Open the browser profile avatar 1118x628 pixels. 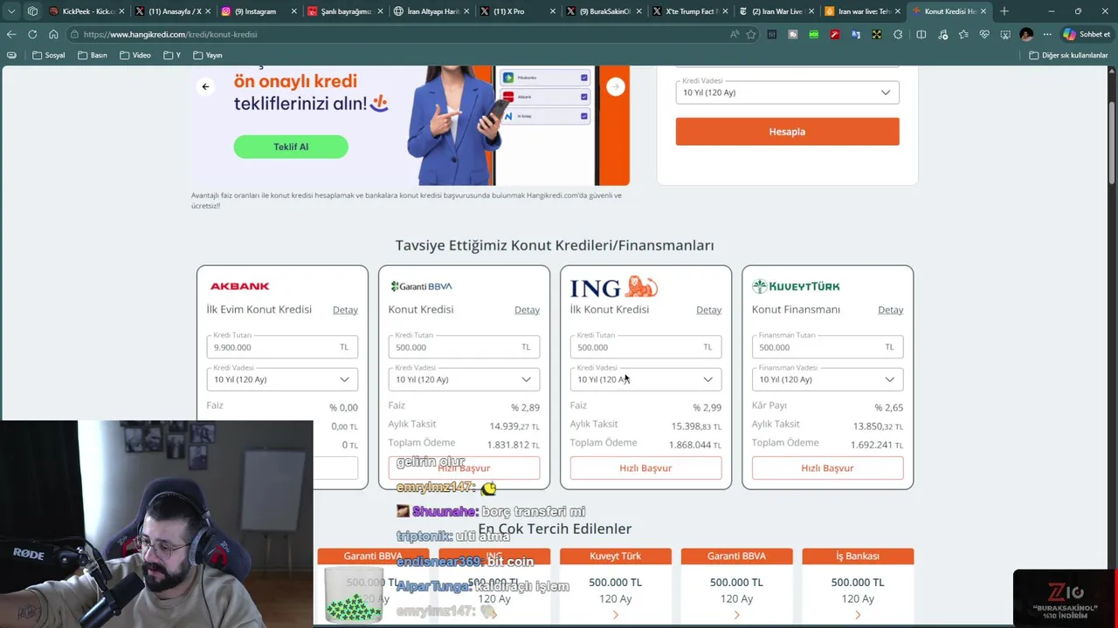click(x=1026, y=34)
